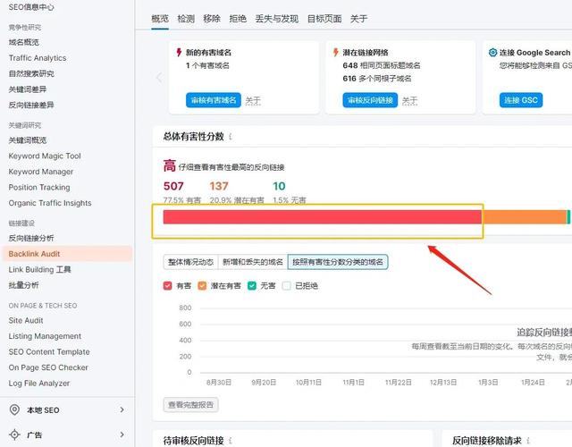Open 反向链接分析 in sidebar
The width and height of the screenshot is (572, 447).
pyautogui.click(x=31, y=239)
